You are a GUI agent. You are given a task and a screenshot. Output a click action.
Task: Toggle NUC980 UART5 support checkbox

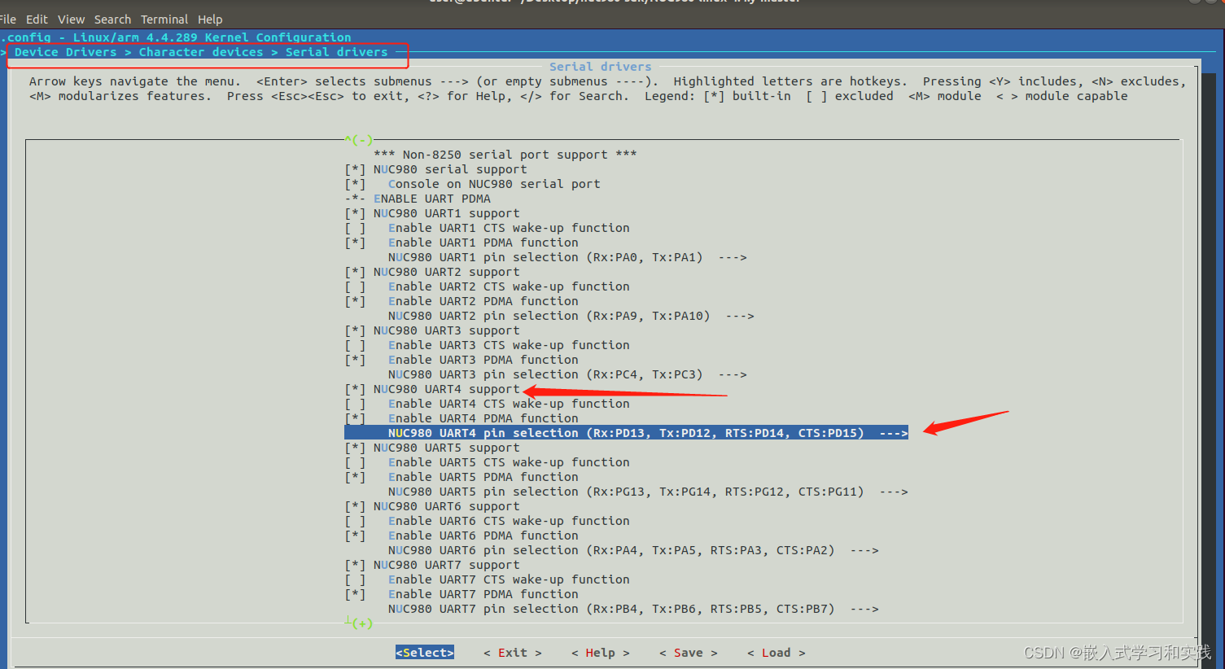(355, 448)
